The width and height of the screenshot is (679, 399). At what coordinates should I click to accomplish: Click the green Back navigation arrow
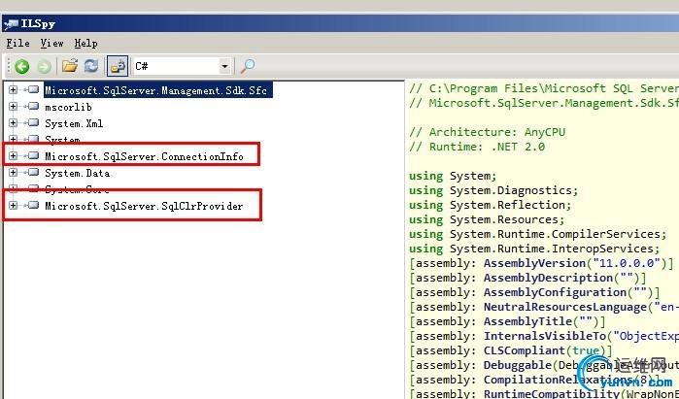coord(22,66)
